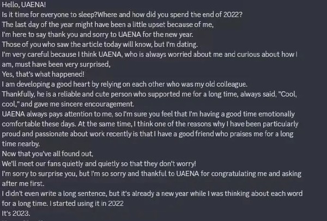Click the line 'It's 2023.'
327x221 pixels.
[x=16, y=213]
